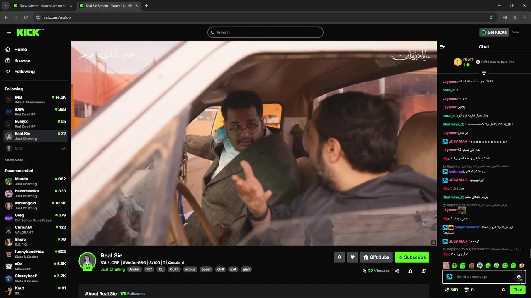This screenshot has height=298, width=531.
Task: Insert the face photo emote
Action: pyautogui.click(x=446, y=265)
